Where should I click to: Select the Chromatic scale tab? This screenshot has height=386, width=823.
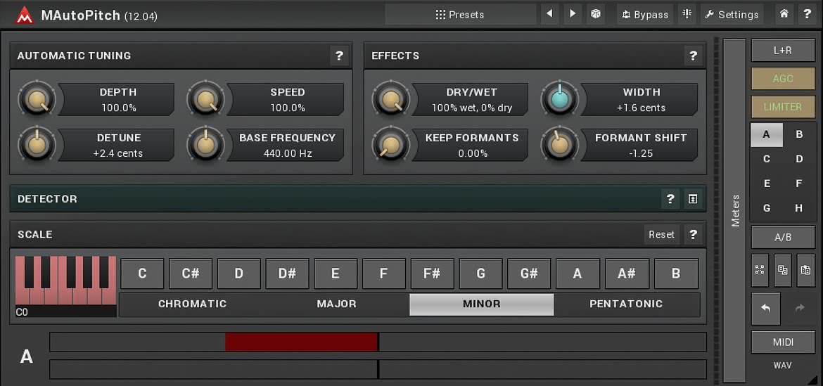192,304
